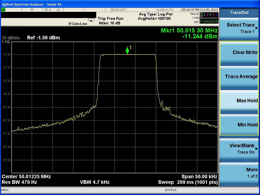Click ALIGN AUTO status field
Screen dimensions: 260x195
tap(165, 10)
